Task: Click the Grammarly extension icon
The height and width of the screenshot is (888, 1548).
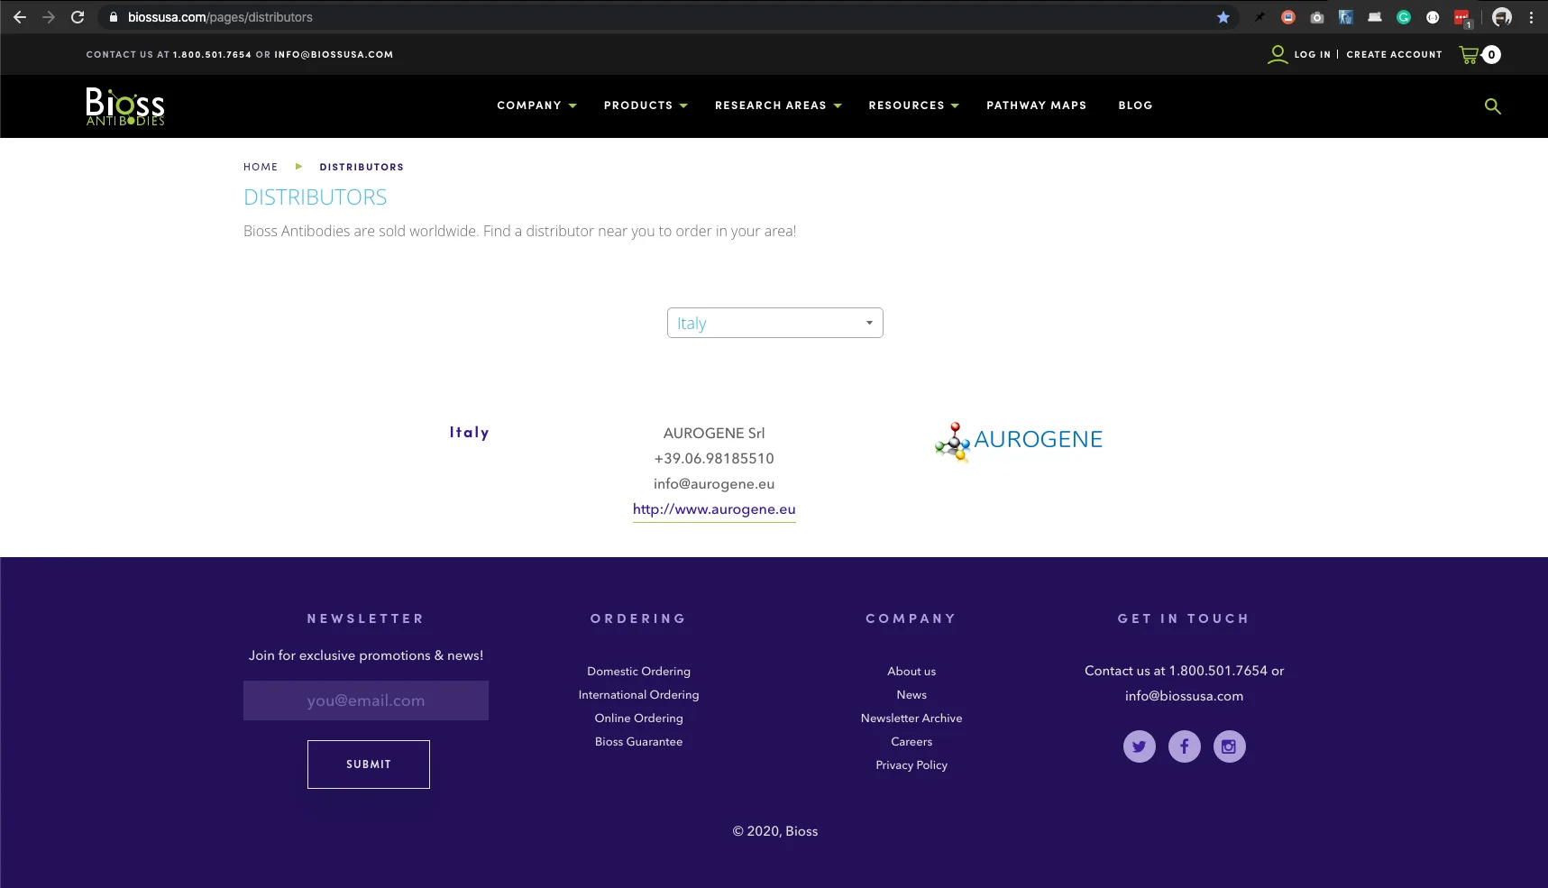Action: pyautogui.click(x=1404, y=17)
